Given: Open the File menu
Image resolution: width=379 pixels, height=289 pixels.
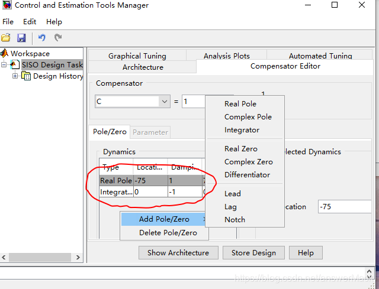Looking at the screenshot, I should pyautogui.click(x=8, y=22).
